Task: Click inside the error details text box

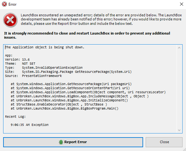Action: tap(90, 89)
